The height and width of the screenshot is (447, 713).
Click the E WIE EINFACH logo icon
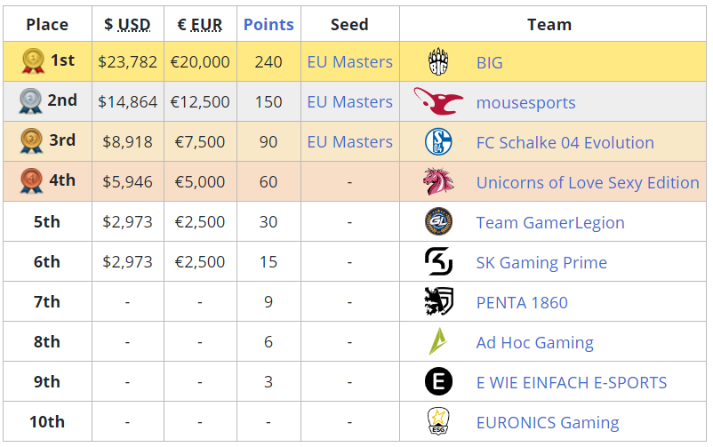438,382
